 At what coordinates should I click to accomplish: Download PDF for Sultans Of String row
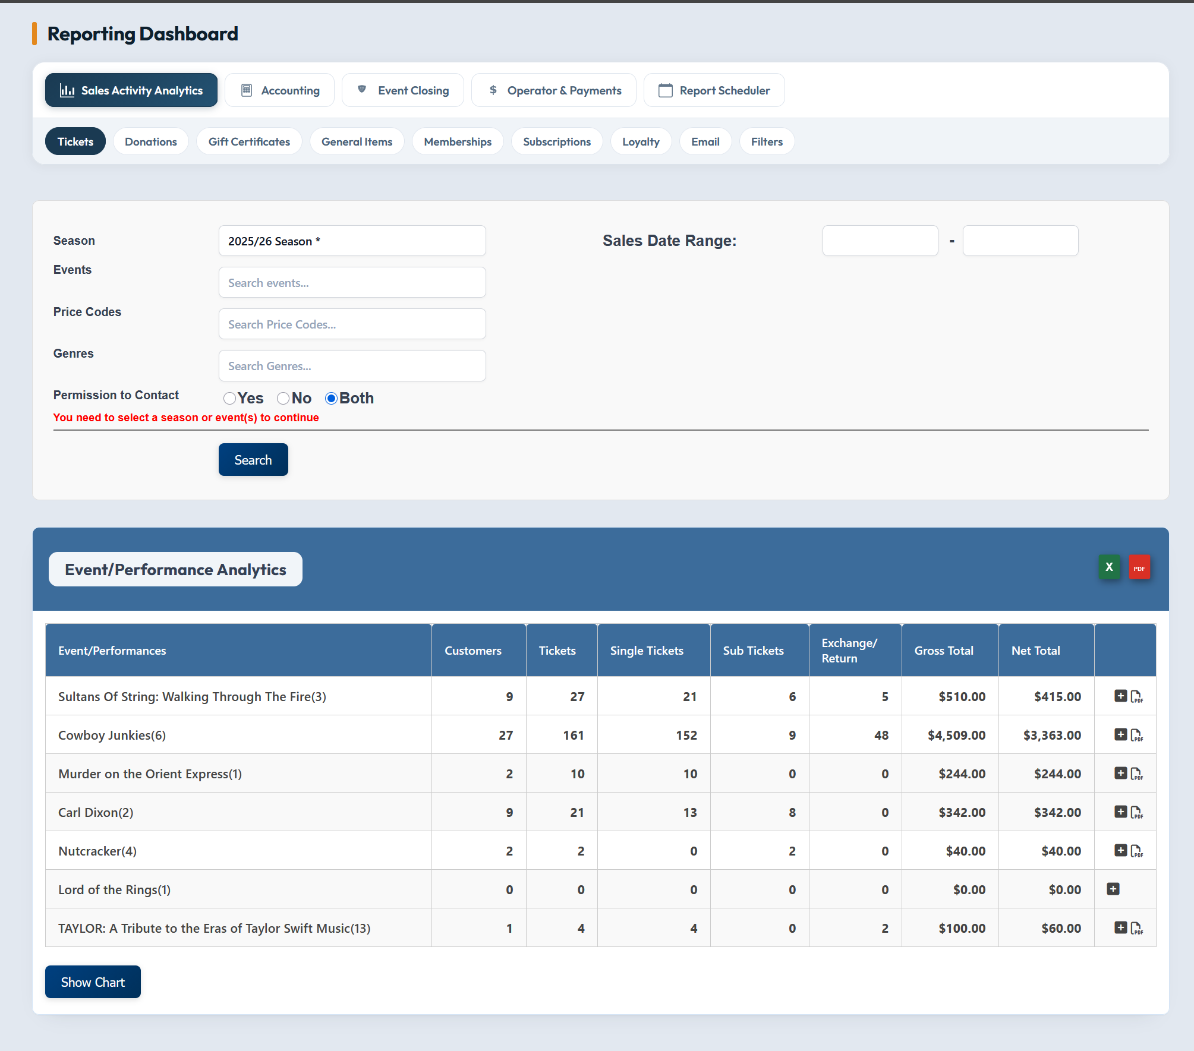point(1136,696)
